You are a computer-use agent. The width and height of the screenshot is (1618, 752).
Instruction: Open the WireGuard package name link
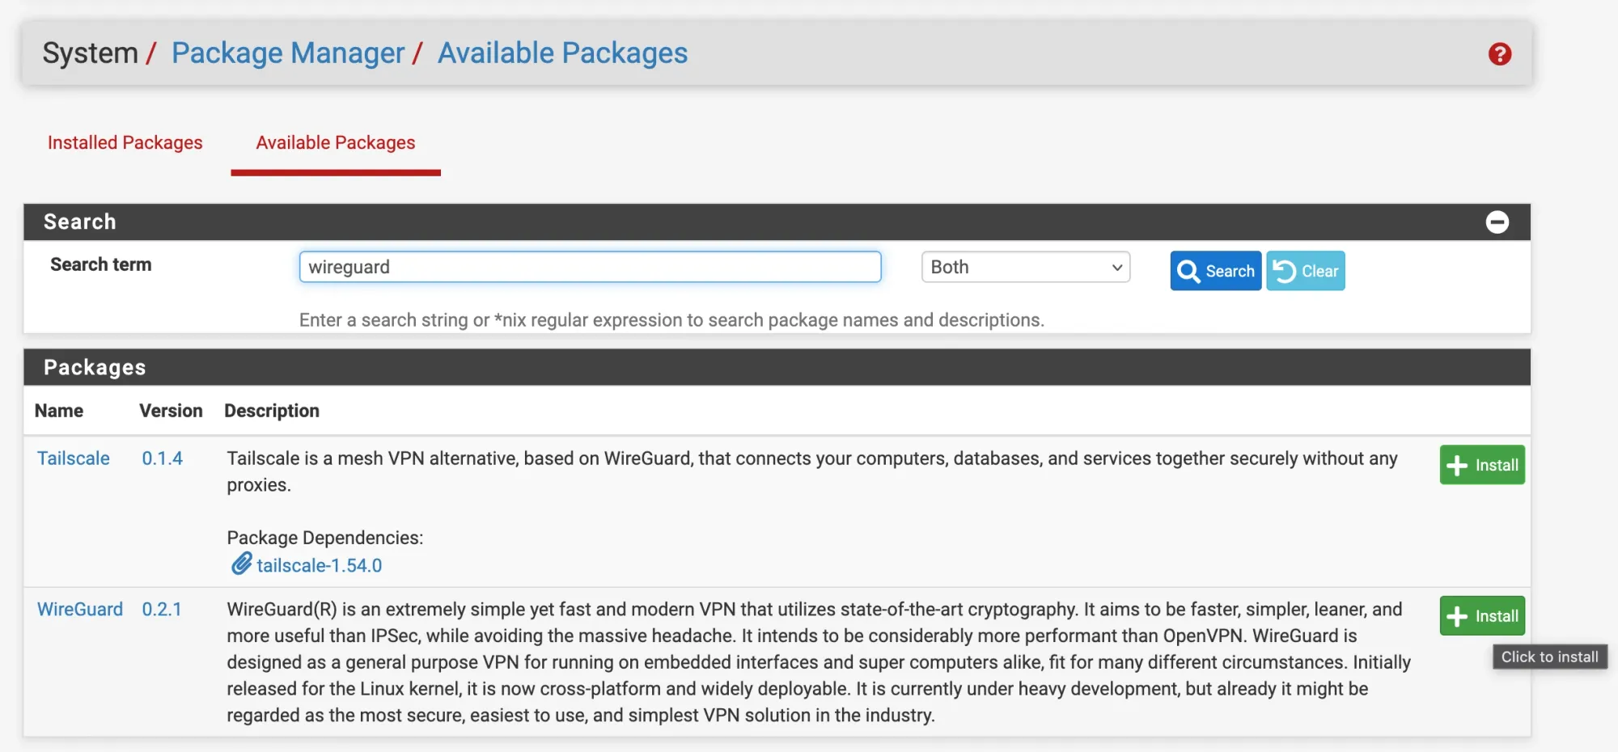point(80,610)
